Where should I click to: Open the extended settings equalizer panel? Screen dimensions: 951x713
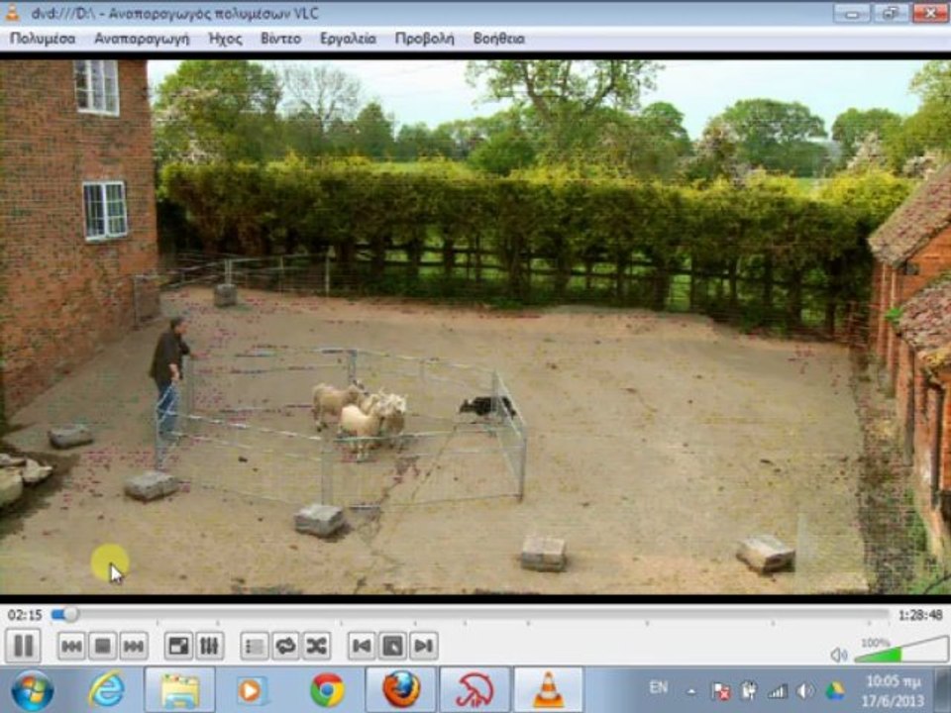coord(209,647)
